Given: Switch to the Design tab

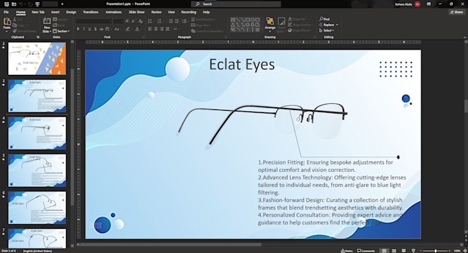Looking at the screenshot, I should pyautogui.click(x=71, y=12).
